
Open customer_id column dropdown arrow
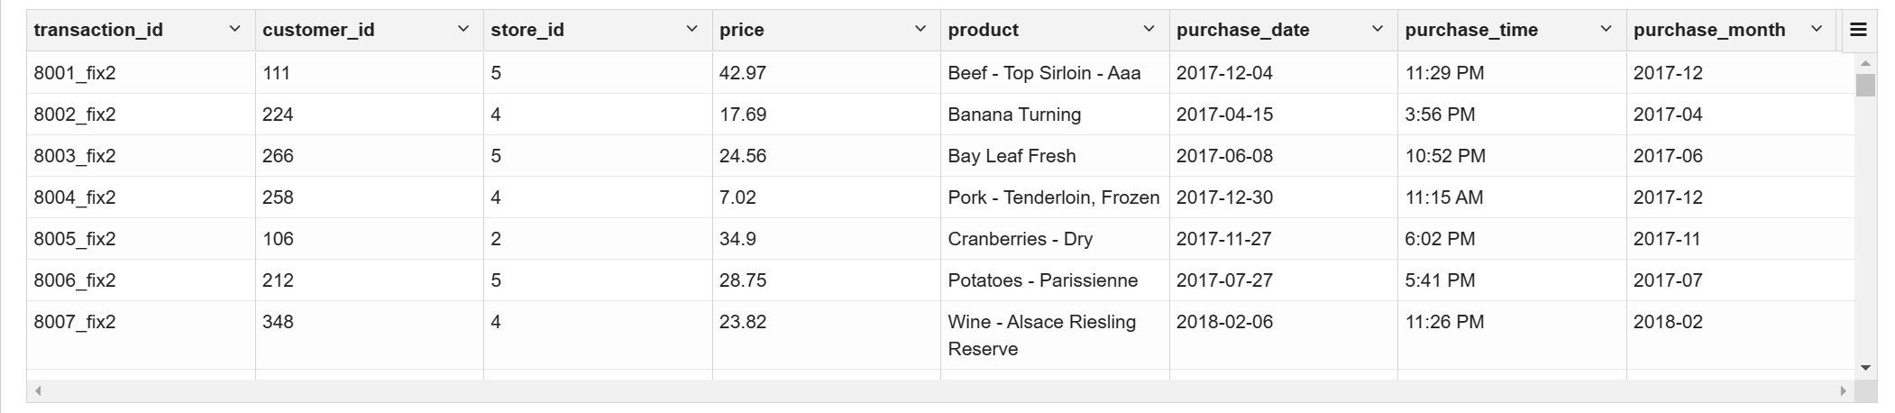coord(463,30)
